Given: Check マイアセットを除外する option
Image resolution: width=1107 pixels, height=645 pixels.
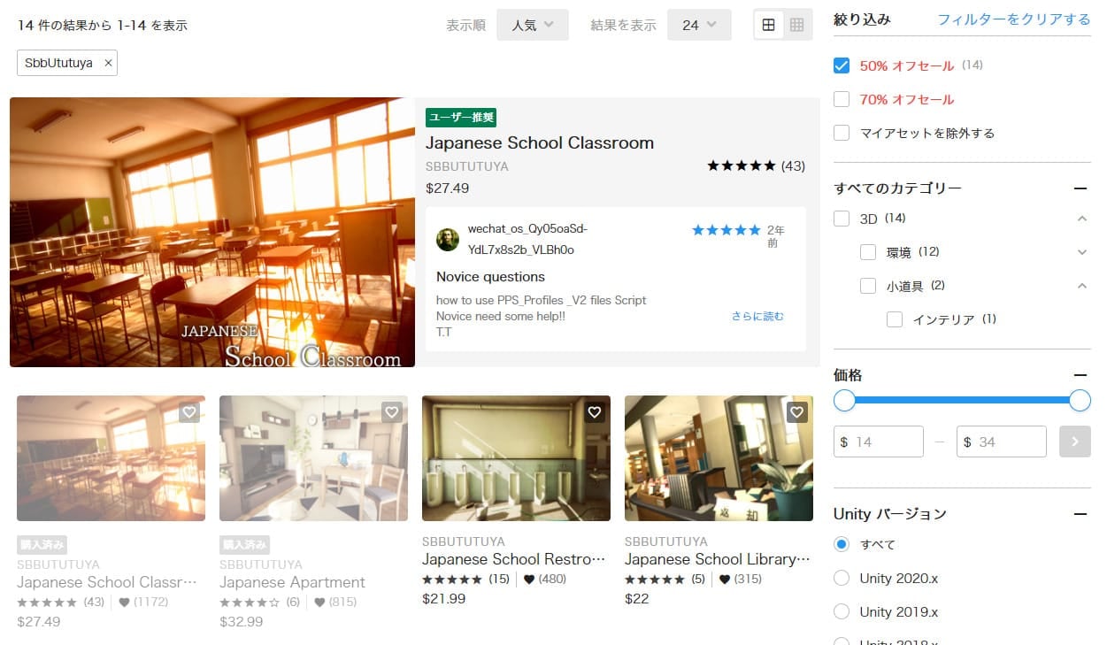Looking at the screenshot, I should coord(842,133).
